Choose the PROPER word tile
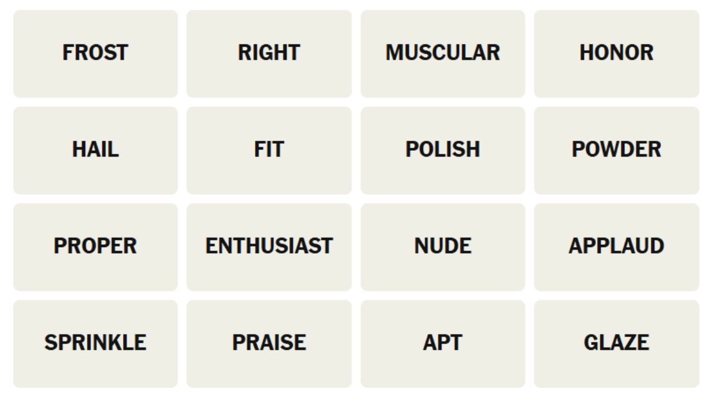Screen dimensions: 710x399 [95, 246]
